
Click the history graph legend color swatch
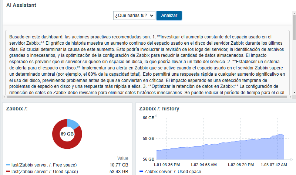(x=141, y=171)
